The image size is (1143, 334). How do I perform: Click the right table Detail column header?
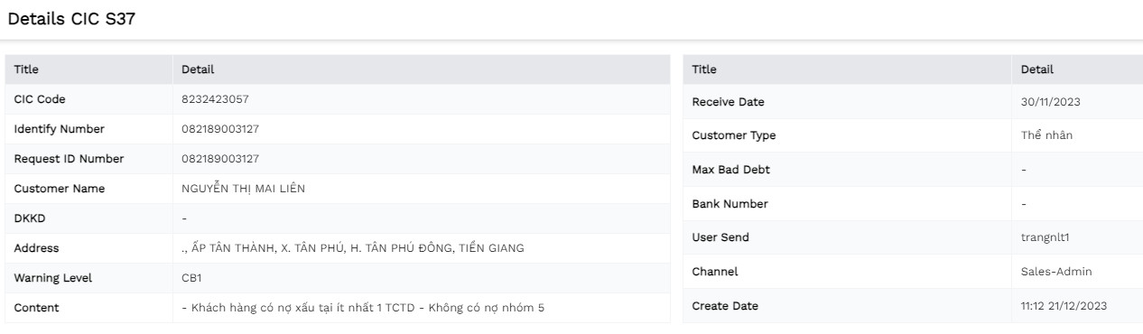[x=1036, y=70]
